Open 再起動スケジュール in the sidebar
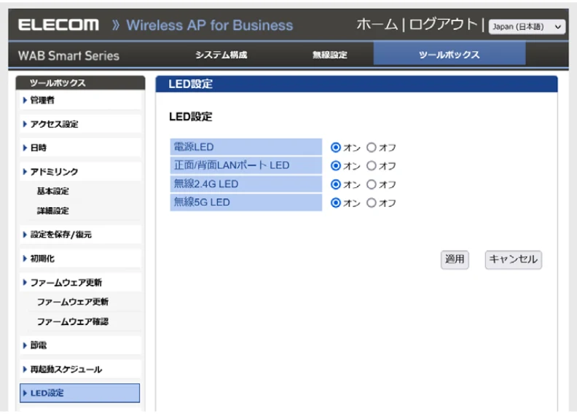 click(80, 369)
